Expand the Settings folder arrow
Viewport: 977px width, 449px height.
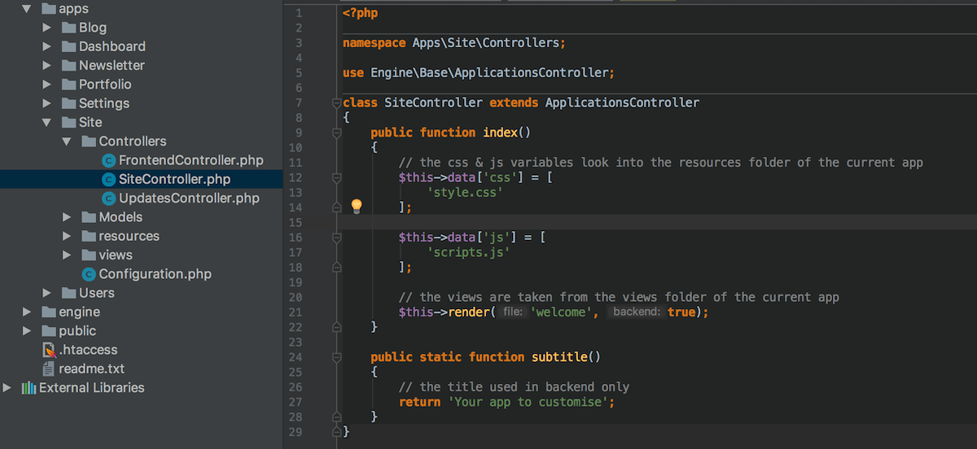pos(46,103)
